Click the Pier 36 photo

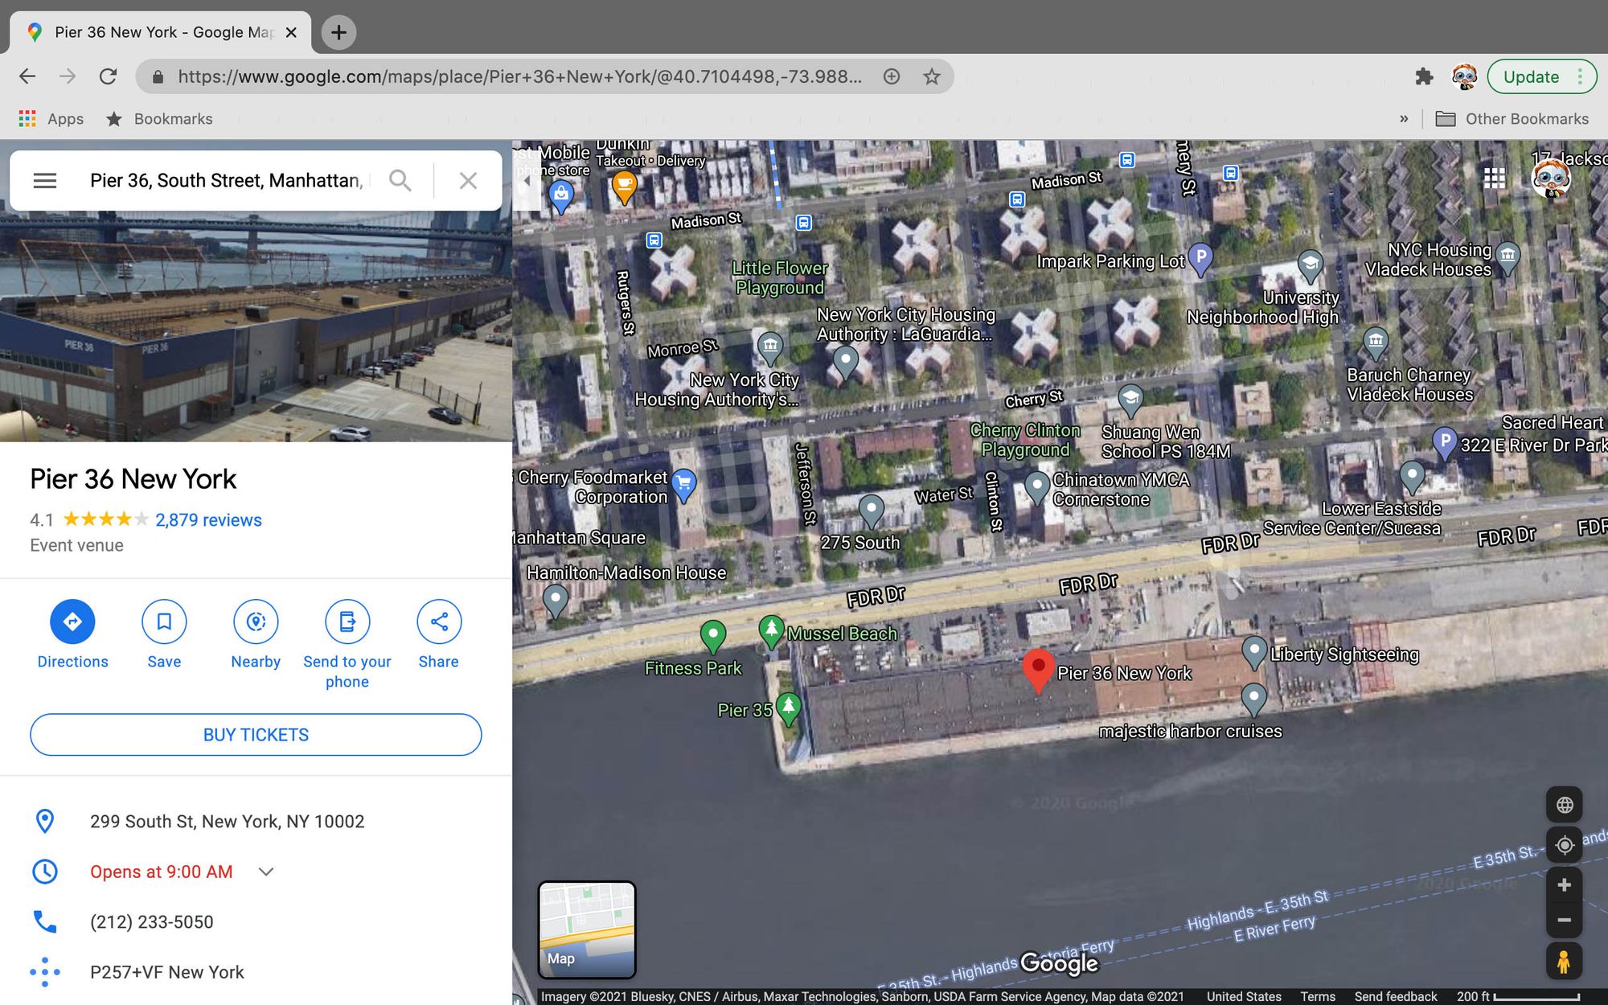point(256,326)
